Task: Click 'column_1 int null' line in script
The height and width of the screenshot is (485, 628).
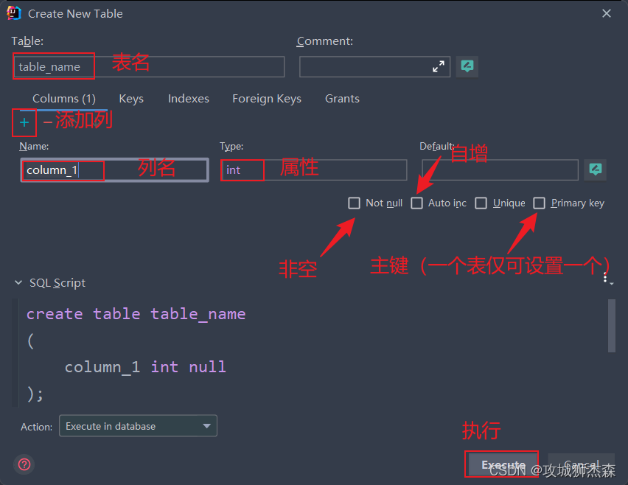Action: tap(145, 367)
